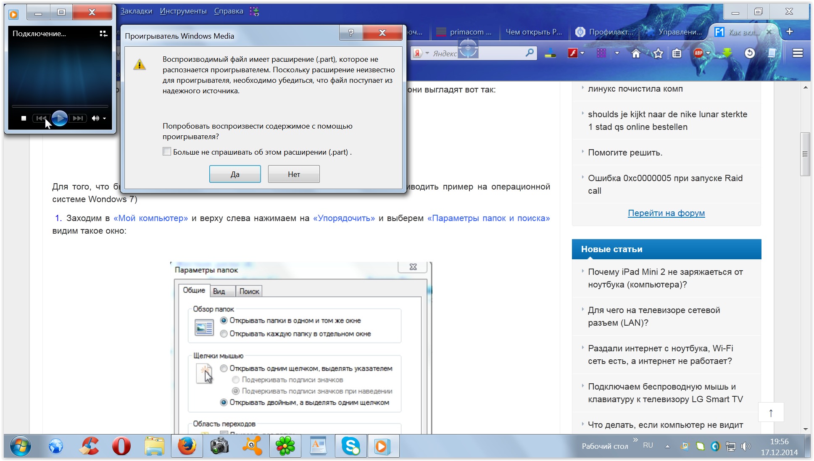This screenshot has height=461, width=814.
Task: Decline with the Нет button
Action: point(294,174)
